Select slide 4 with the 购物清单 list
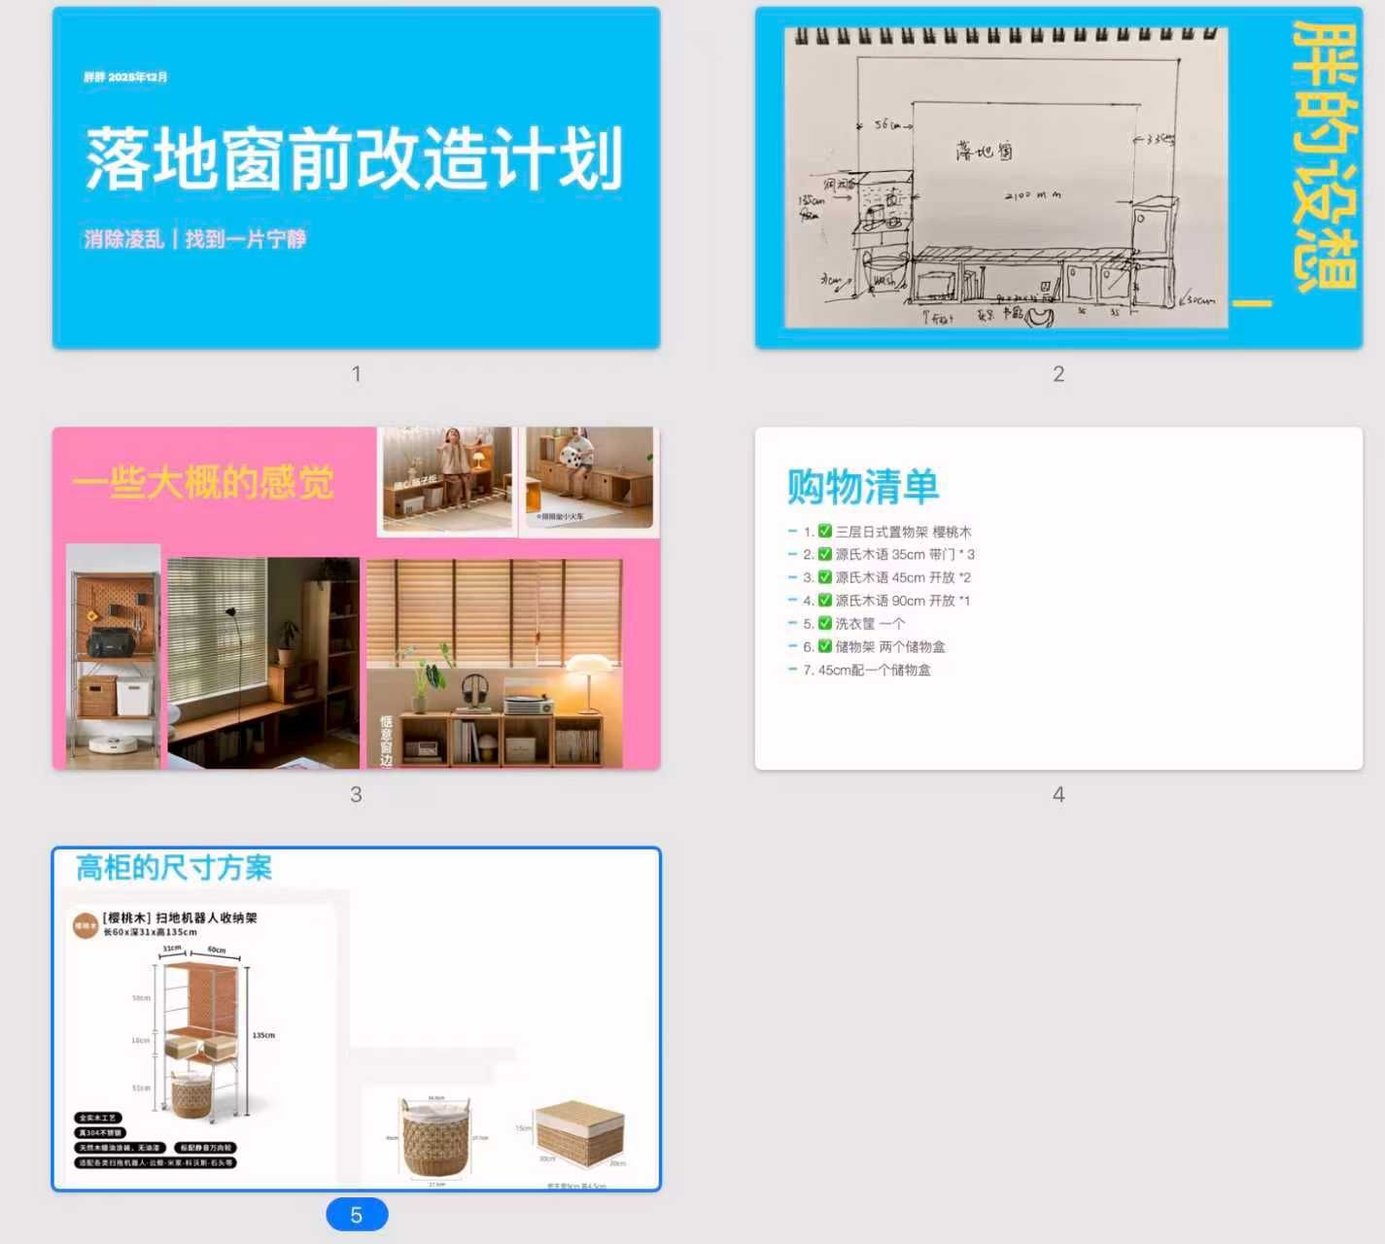Image resolution: width=1385 pixels, height=1244 pixels. point(1058,598)
